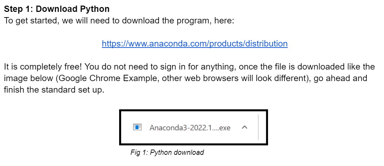
Task: Click the vertical divider in the download bar
Action: (x=258, y=127)
